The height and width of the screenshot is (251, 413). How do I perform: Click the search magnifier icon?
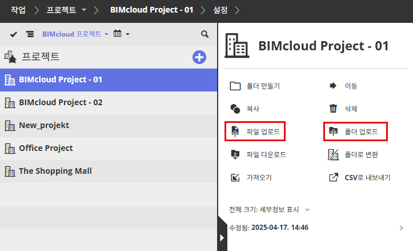(x=205, y=34)
